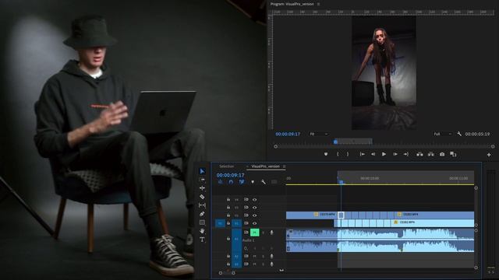
Task: Go to Out point in Program monitor
Action: point(405,154)
